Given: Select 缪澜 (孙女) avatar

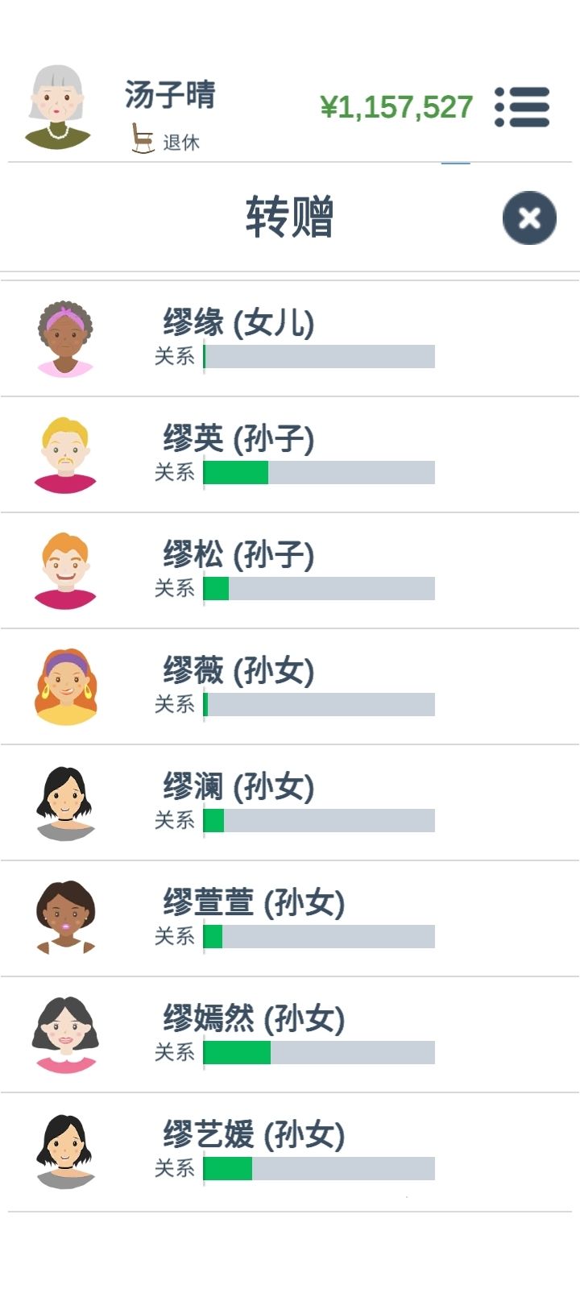Looking at the screenshot, I should point(65,802).
